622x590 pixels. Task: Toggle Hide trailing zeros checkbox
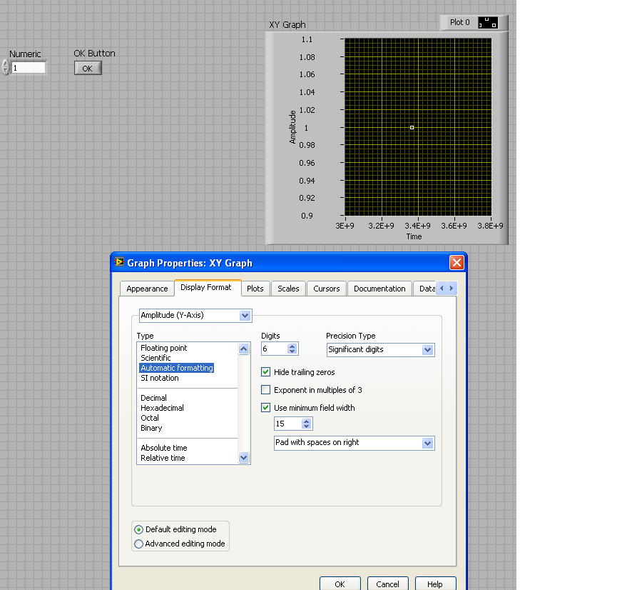pyautogui.click(x=266, y=372)
